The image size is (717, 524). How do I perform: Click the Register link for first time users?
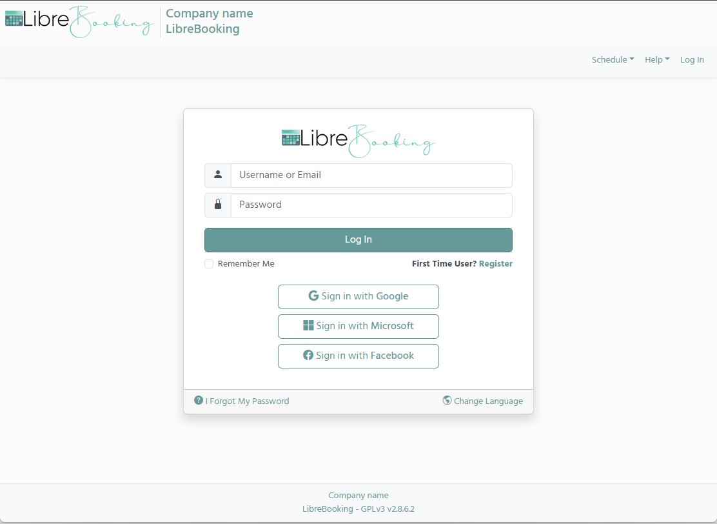point(496,263)
